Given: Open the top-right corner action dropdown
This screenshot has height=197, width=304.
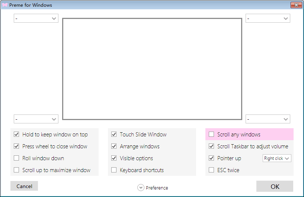Looking at the screenshot, I should pyautogui.click(x=268, y=18).
